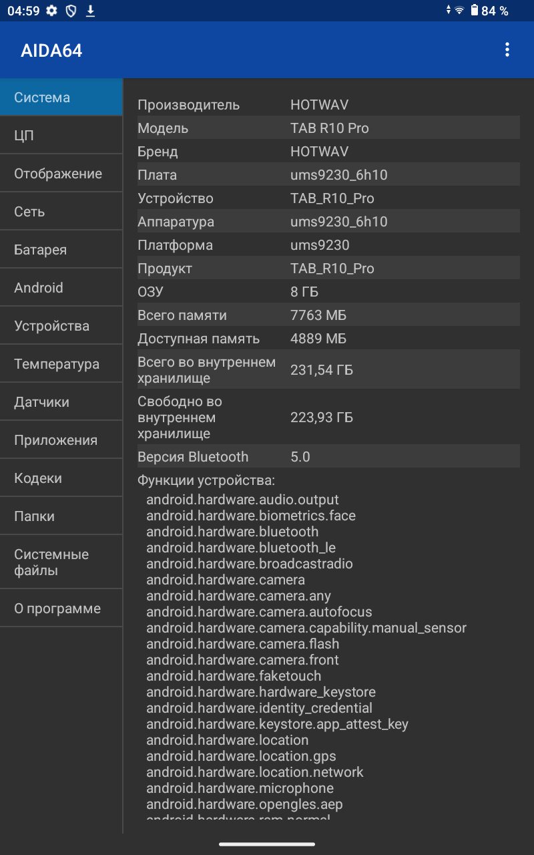Viewport: 534px width, 855px height.
Task: Tap the shield icon in status bar
Action: pos(71,11)
